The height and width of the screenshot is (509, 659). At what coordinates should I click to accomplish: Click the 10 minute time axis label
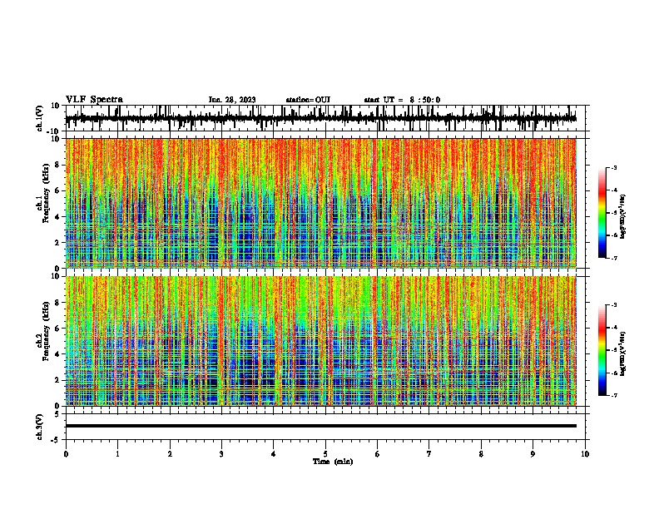coord(585,454)
